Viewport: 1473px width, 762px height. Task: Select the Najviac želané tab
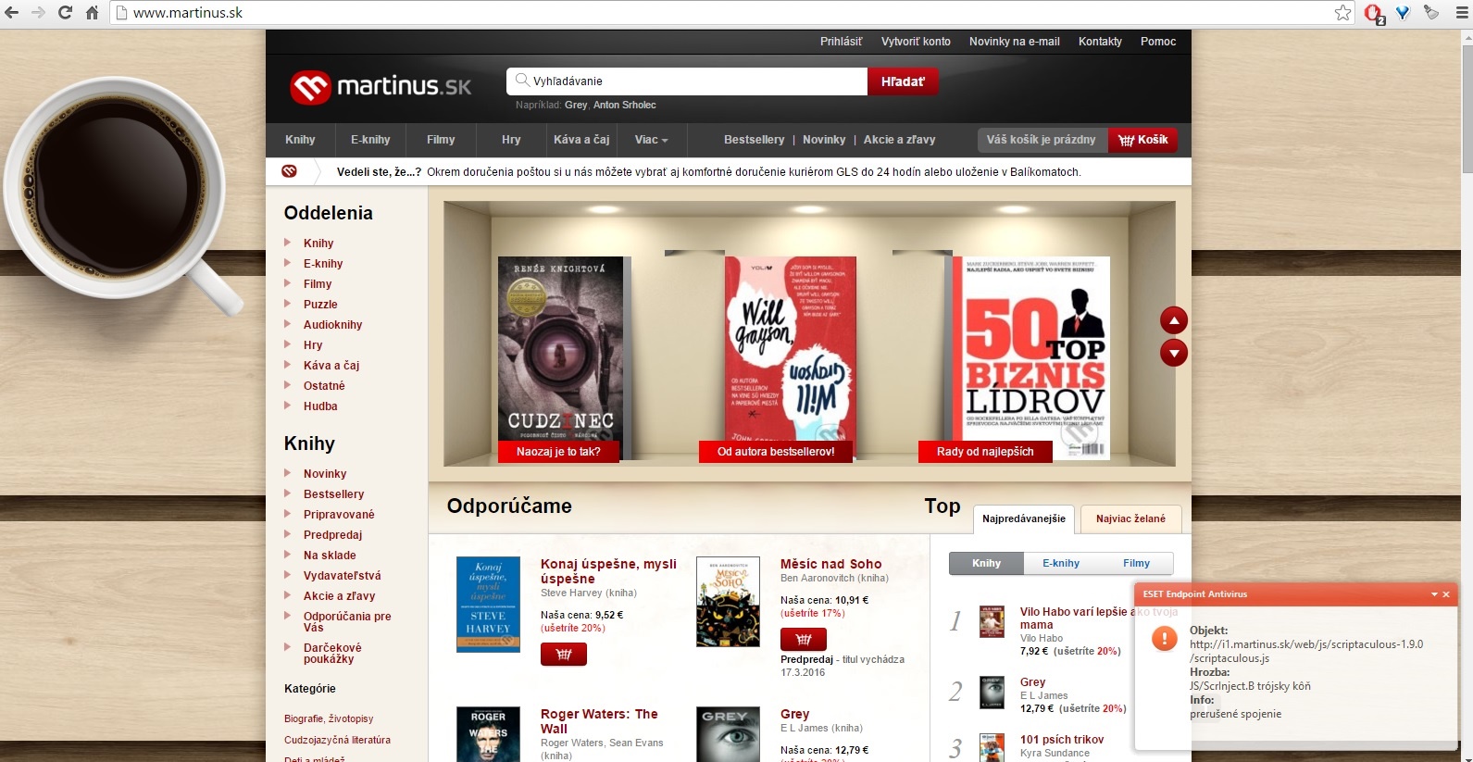1130,518
